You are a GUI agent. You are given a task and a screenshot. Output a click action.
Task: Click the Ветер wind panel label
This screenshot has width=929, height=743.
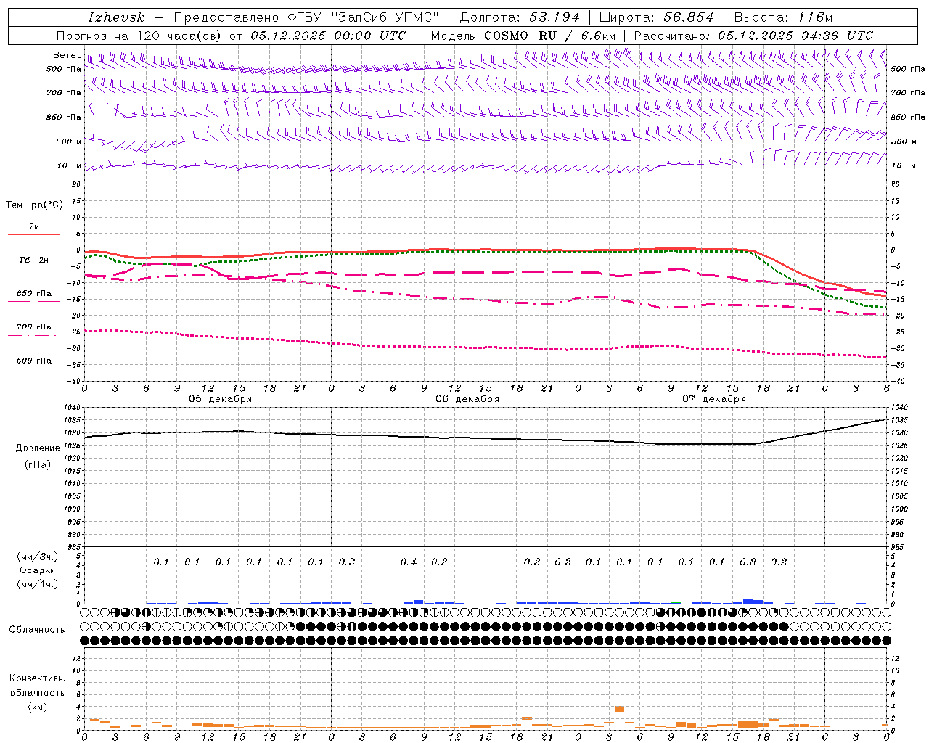pyautogui.click(x=67, y=55)
